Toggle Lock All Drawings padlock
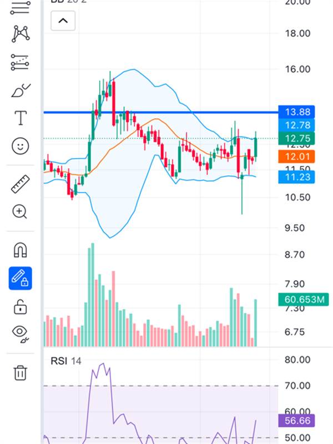 21,307
